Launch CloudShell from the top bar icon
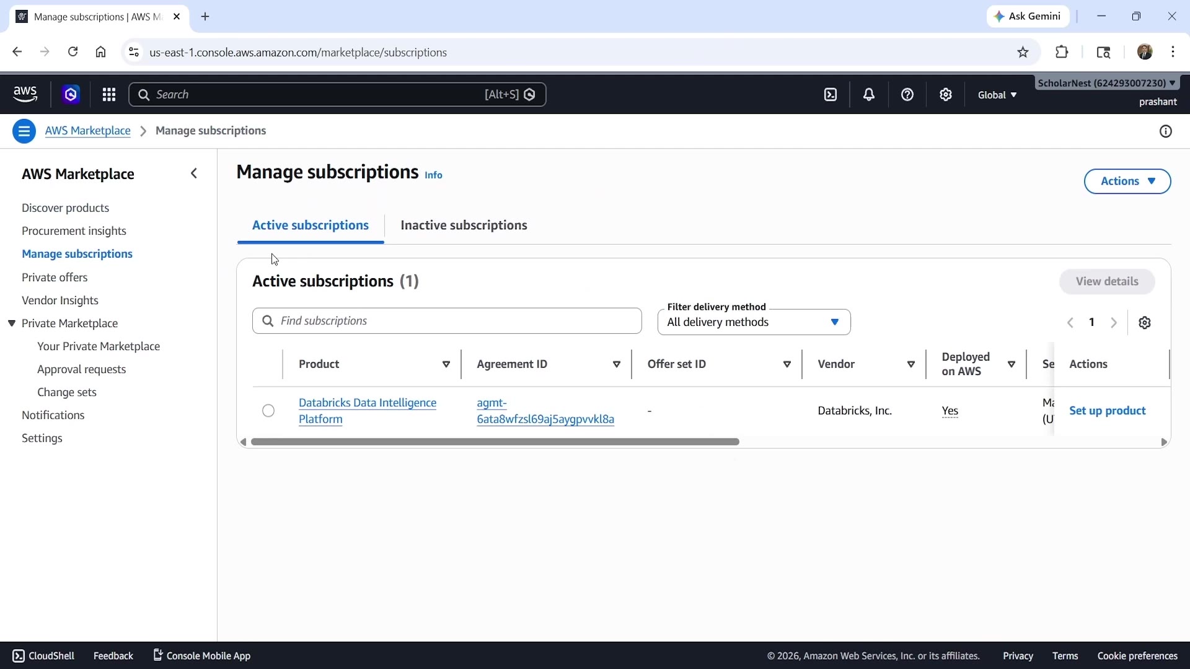This screenshot has width=1190, height=669. tap(831, 95)
